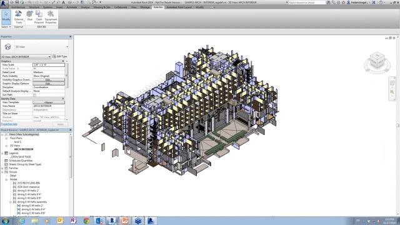Viewport: 400px width, 225px height.
Task: Click the Sheets icon in Project Browser
Action: (6, 164)
